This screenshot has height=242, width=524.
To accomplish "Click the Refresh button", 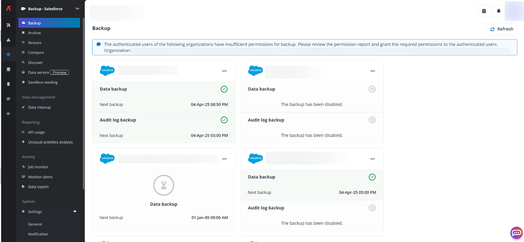I will [x=501, y=29].
